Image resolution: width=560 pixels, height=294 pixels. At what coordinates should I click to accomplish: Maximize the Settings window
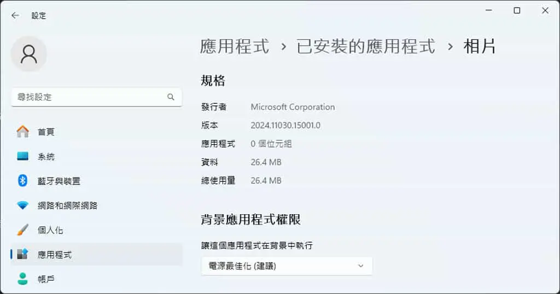click(x=517, y=11)
